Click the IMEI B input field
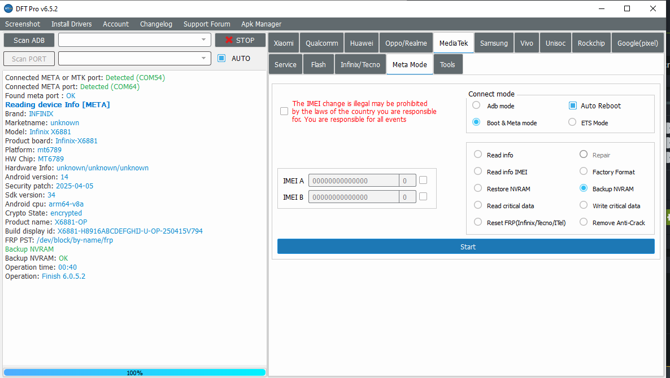The width and height of the screenshot is (670, 378). (354, 197)
